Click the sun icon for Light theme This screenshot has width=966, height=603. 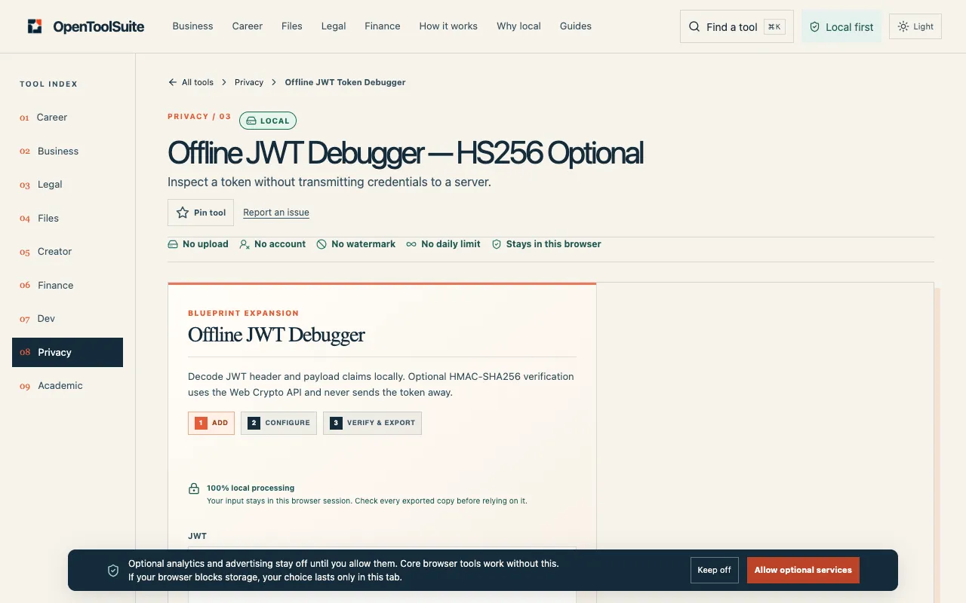click(903, 26)
